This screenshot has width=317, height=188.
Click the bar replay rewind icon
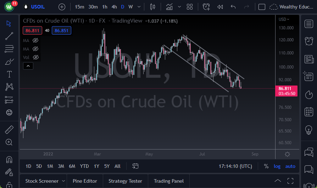(x=220, y=7)
